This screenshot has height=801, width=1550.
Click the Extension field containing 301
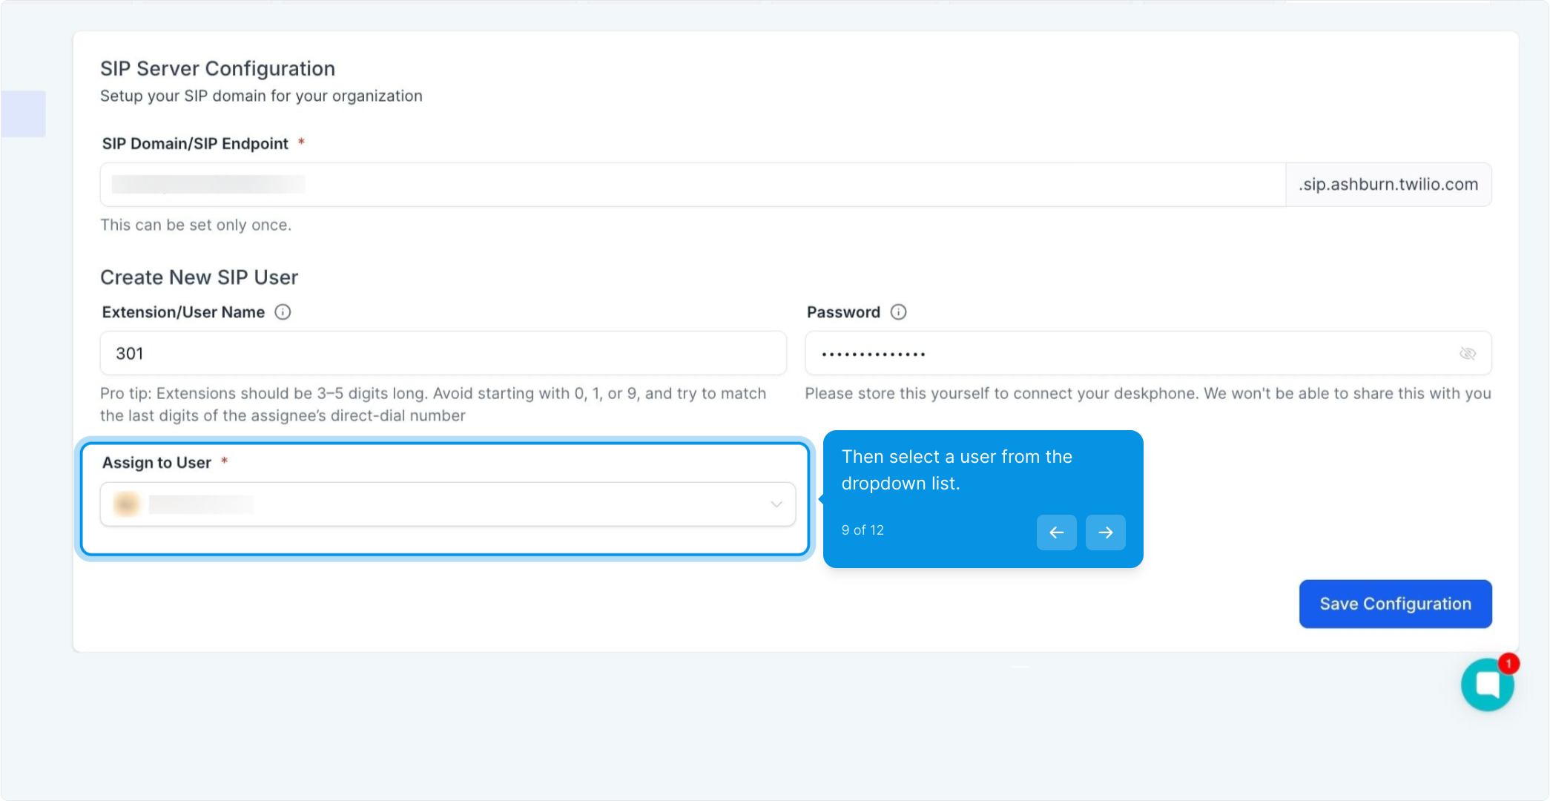(443, 354)
